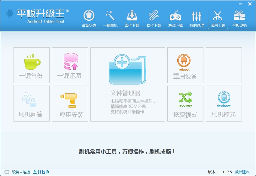The width and height of the screenshot is (256, 176).
Task: Go to 软件下载 paperclip icon
Action: (x=154, y=19)
